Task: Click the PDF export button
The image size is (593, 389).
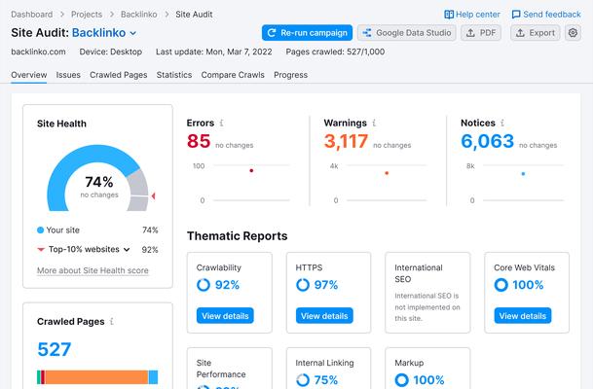Action: [x=481, y=33]
